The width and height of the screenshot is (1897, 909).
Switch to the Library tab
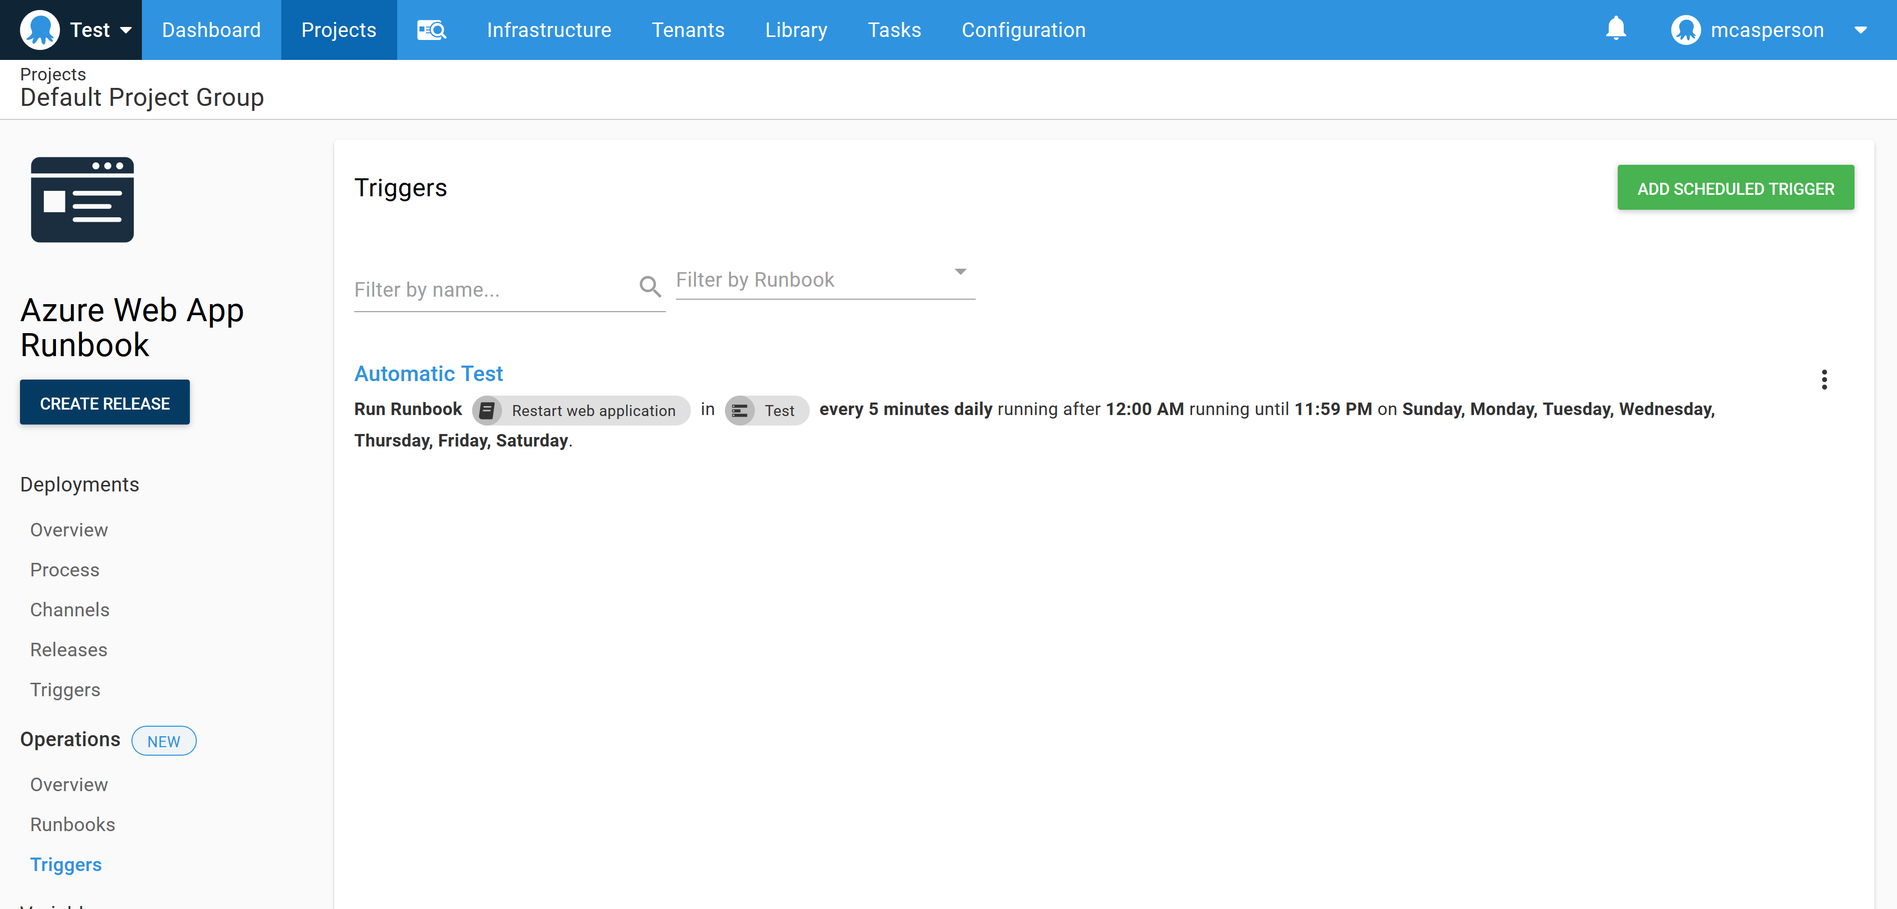pyautogui.click(x=796, y=29)
